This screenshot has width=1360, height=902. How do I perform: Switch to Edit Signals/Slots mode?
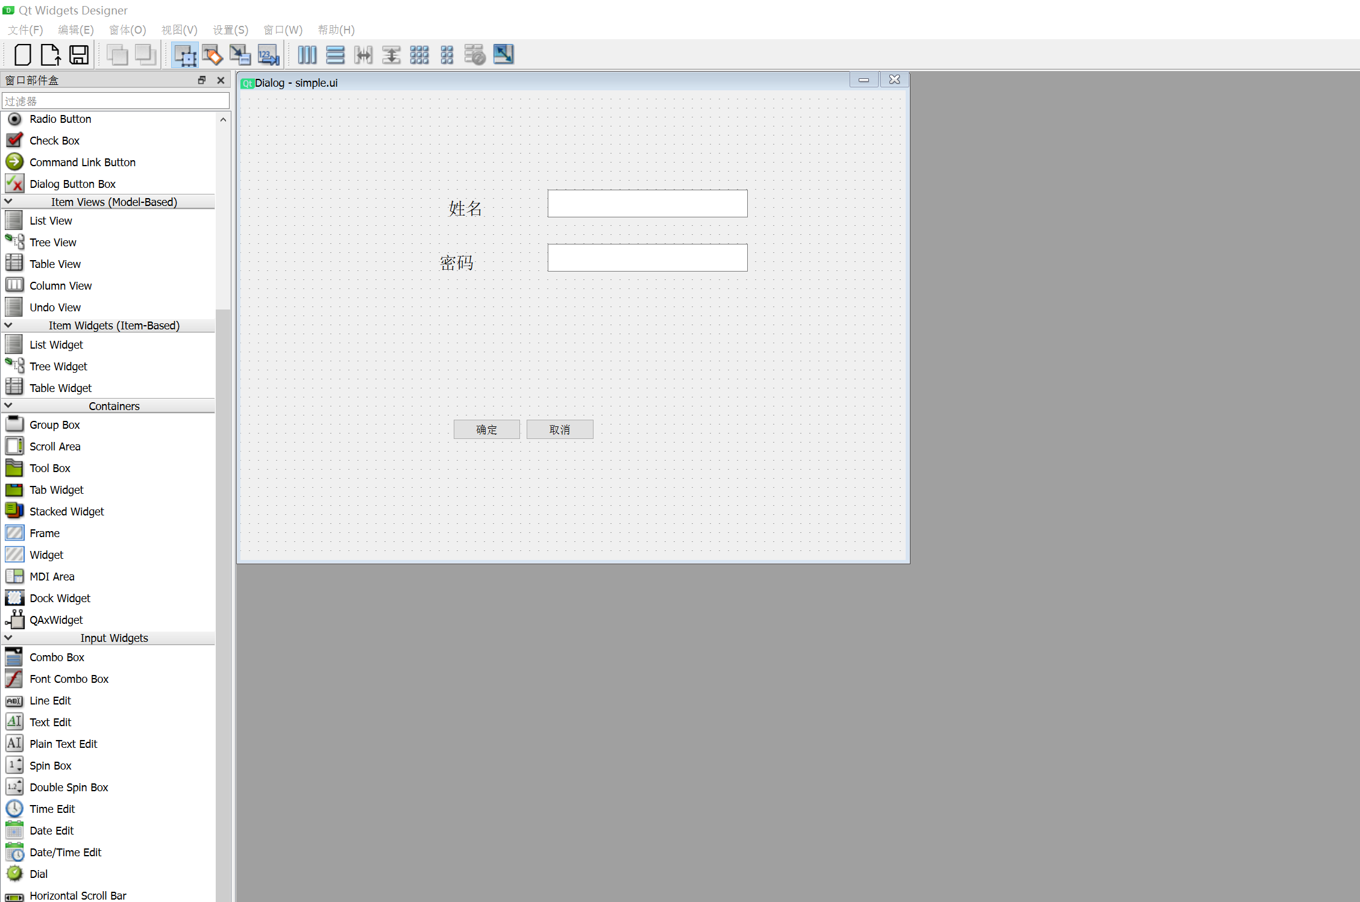[212, 55]
